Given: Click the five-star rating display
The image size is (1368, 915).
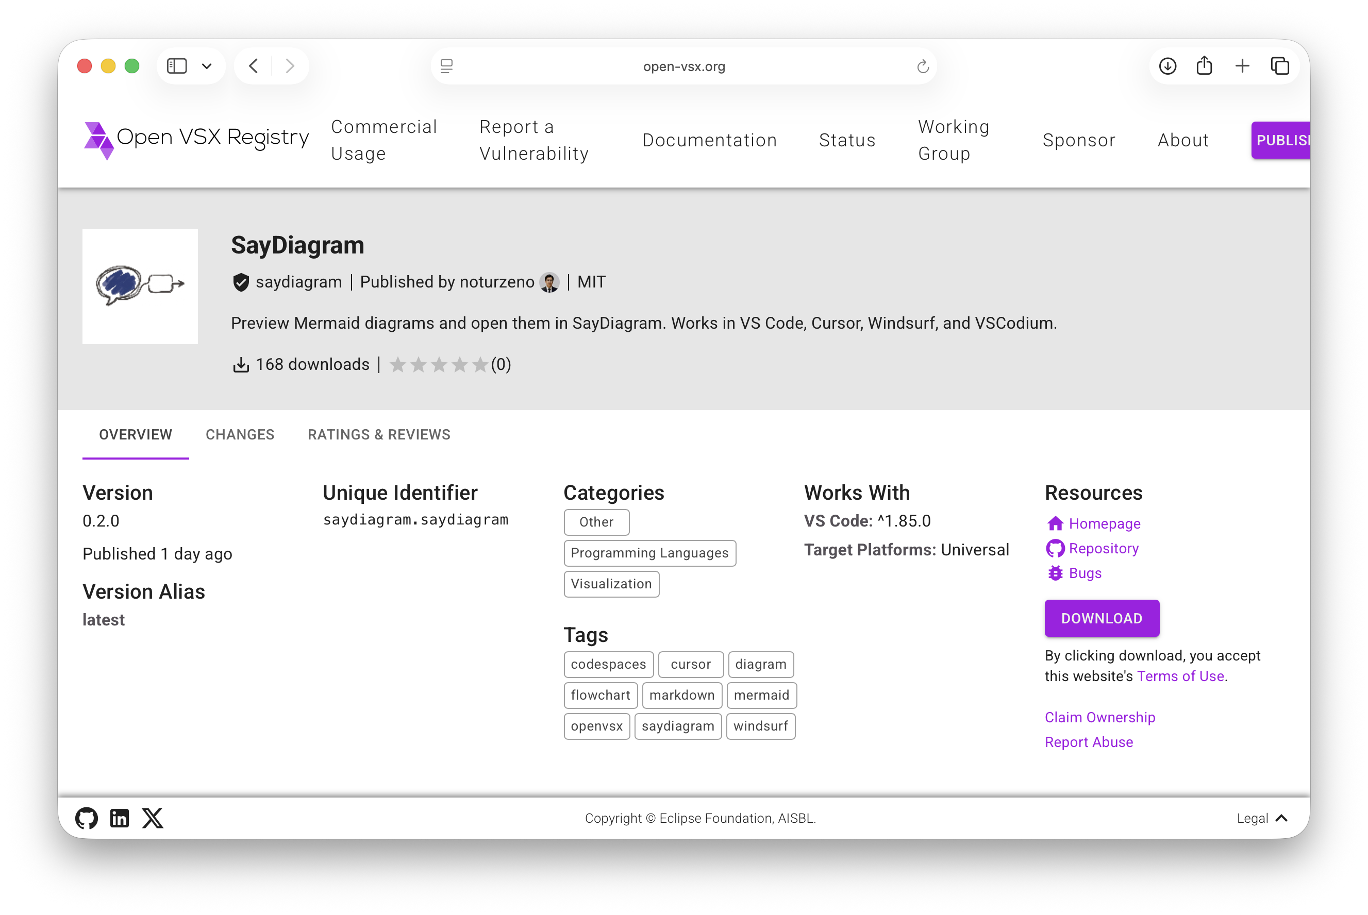Looking at the screenshot, I should pos(439,364).
